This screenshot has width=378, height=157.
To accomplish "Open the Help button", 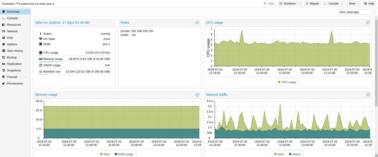I will (370, 4).
